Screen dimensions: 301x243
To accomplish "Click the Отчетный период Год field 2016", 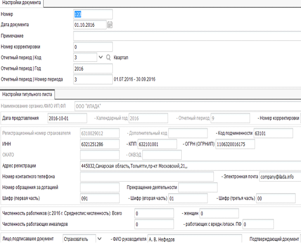I will (93, 69).
